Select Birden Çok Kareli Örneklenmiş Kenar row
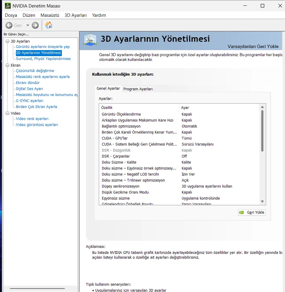Viewport: 285px width, 292px height. pyautogui.click(x=179, y=132)
